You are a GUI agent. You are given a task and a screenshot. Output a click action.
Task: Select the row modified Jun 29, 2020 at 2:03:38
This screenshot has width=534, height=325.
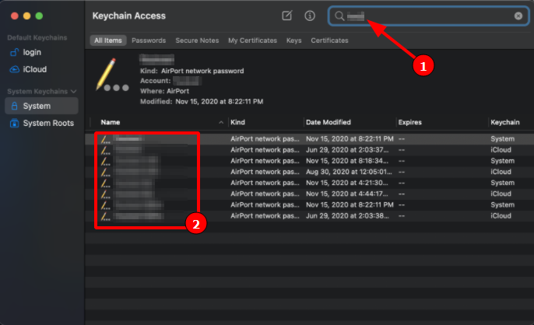[309, 215]
